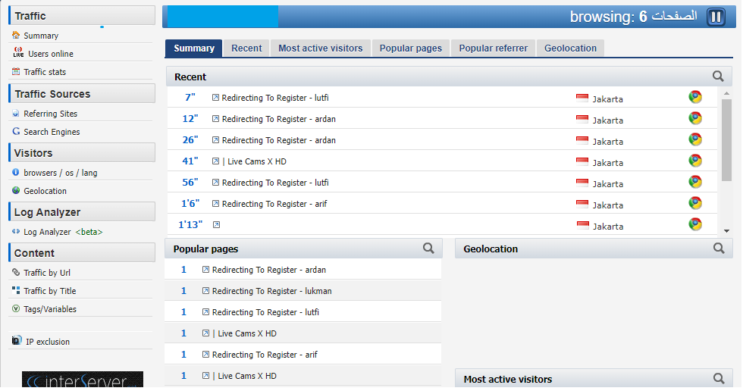Go to Traffic stats page
The width and height of the screenshot is (743, 391).
point(45,72)
